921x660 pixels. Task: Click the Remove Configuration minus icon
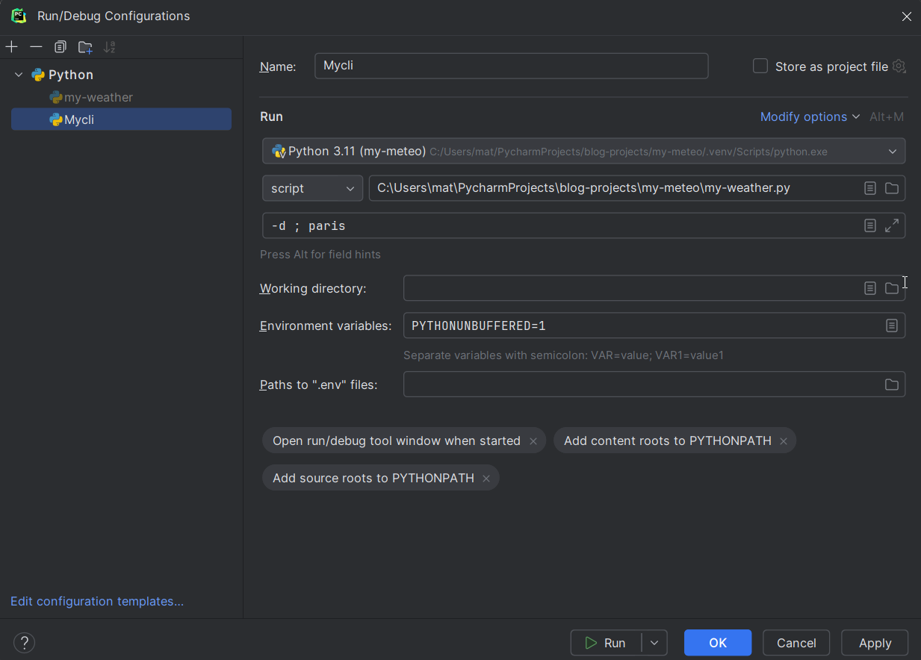(x=36, y=47)
